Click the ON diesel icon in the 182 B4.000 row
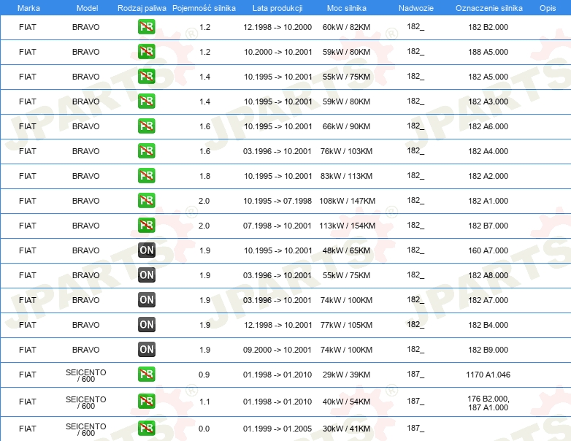571x441 pixels. point(146,324)
